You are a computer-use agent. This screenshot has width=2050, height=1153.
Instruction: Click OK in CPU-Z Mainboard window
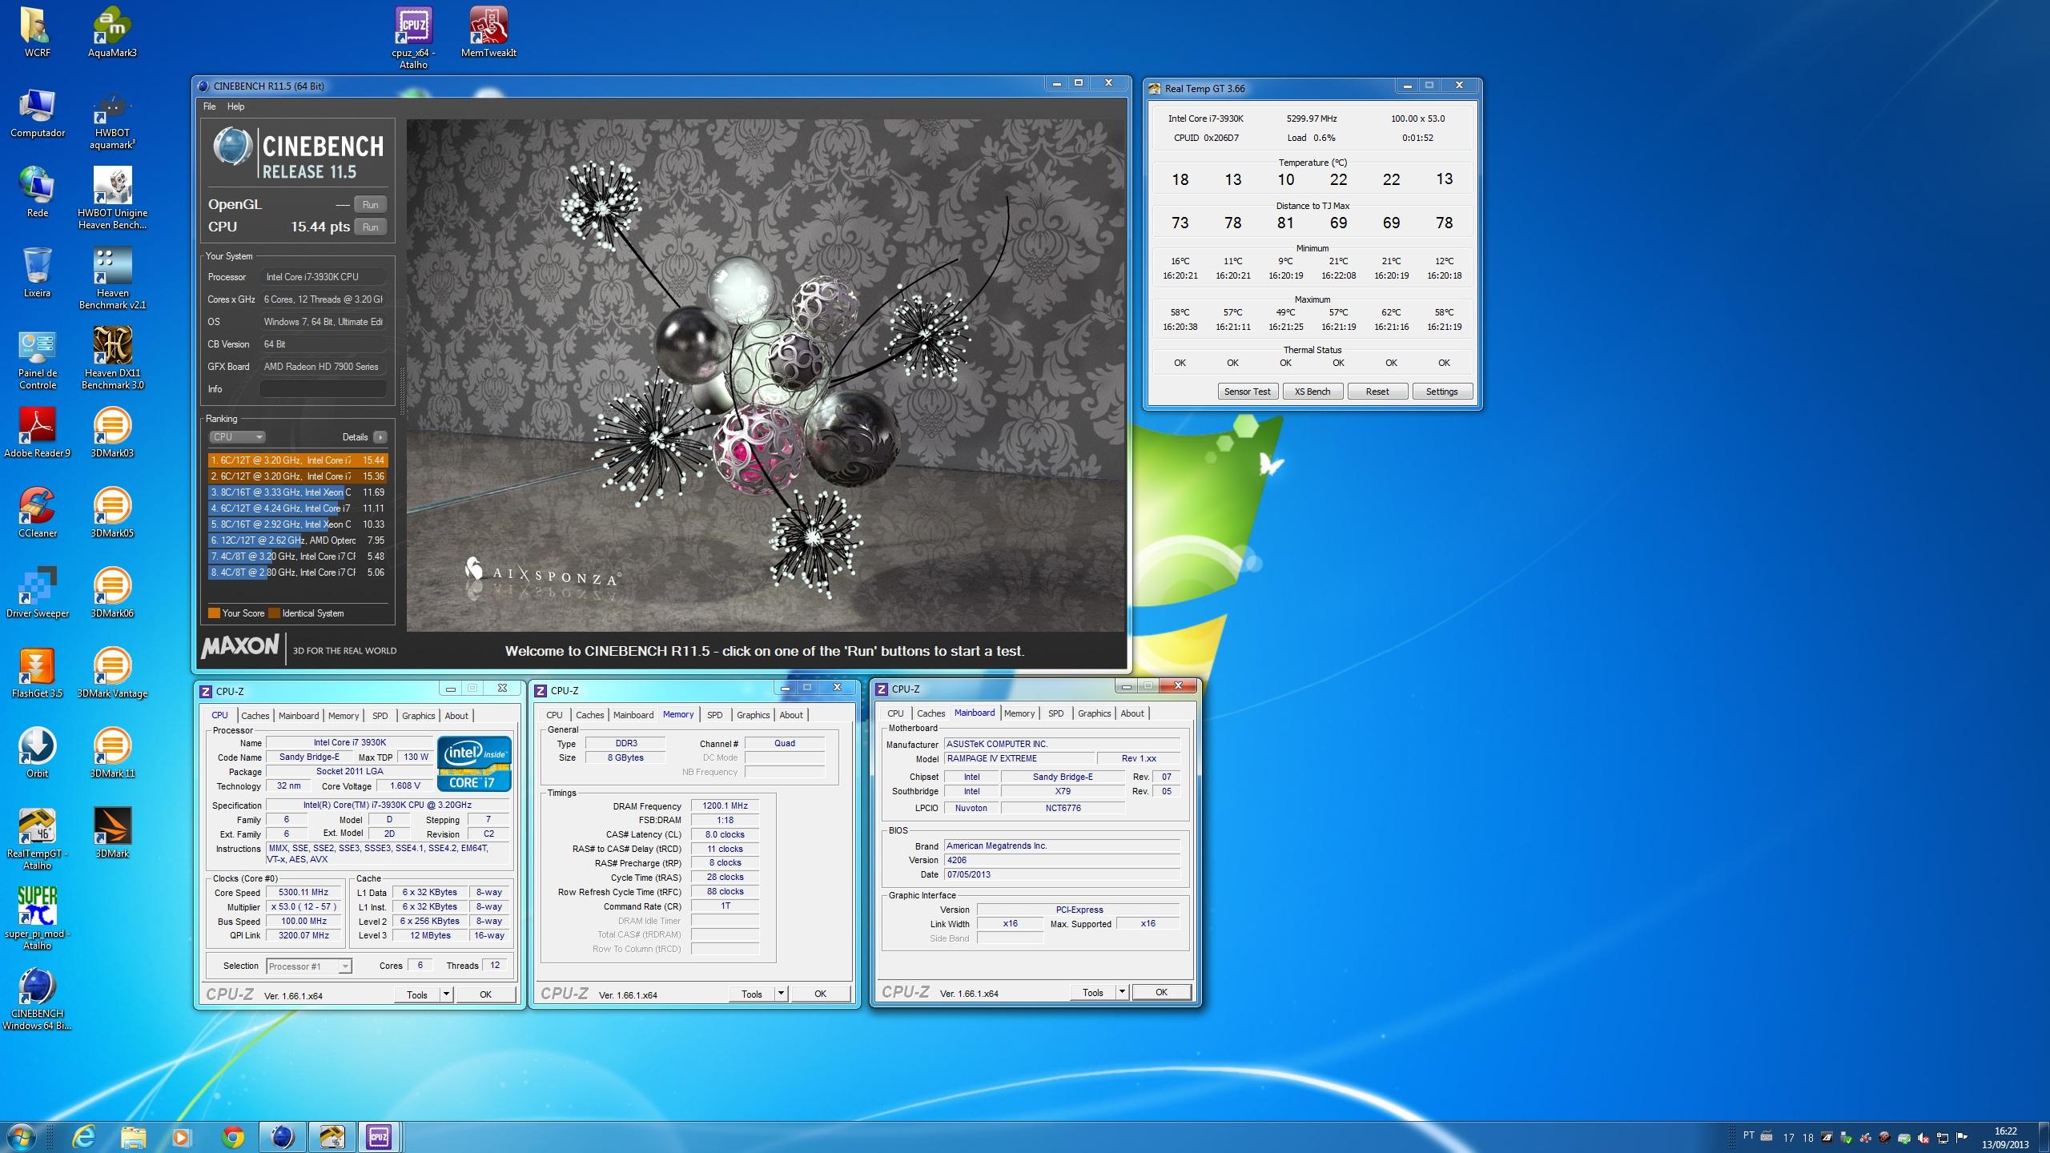pyautogui.click(x=1161, y=992)
